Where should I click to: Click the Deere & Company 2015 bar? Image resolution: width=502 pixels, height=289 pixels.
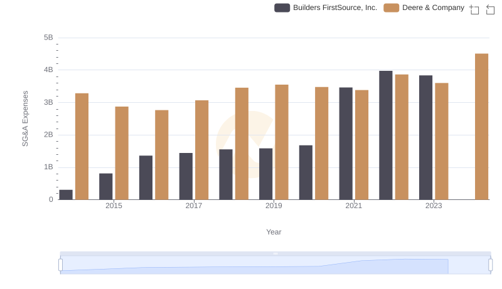122,153
